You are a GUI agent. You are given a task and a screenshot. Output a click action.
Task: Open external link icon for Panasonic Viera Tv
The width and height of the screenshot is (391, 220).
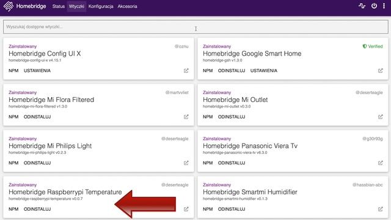point(380,163)
